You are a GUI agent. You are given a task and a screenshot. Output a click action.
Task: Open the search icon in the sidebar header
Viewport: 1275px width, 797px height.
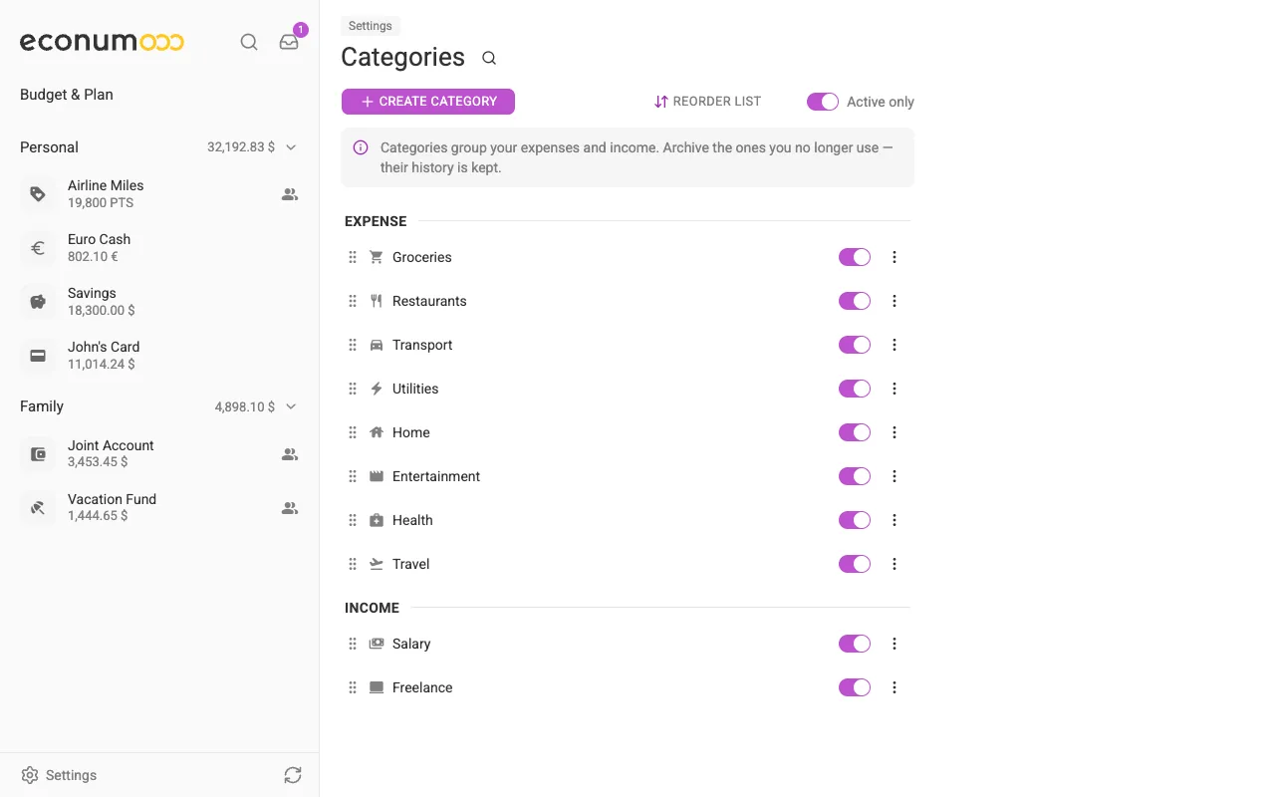pos(249,42)
